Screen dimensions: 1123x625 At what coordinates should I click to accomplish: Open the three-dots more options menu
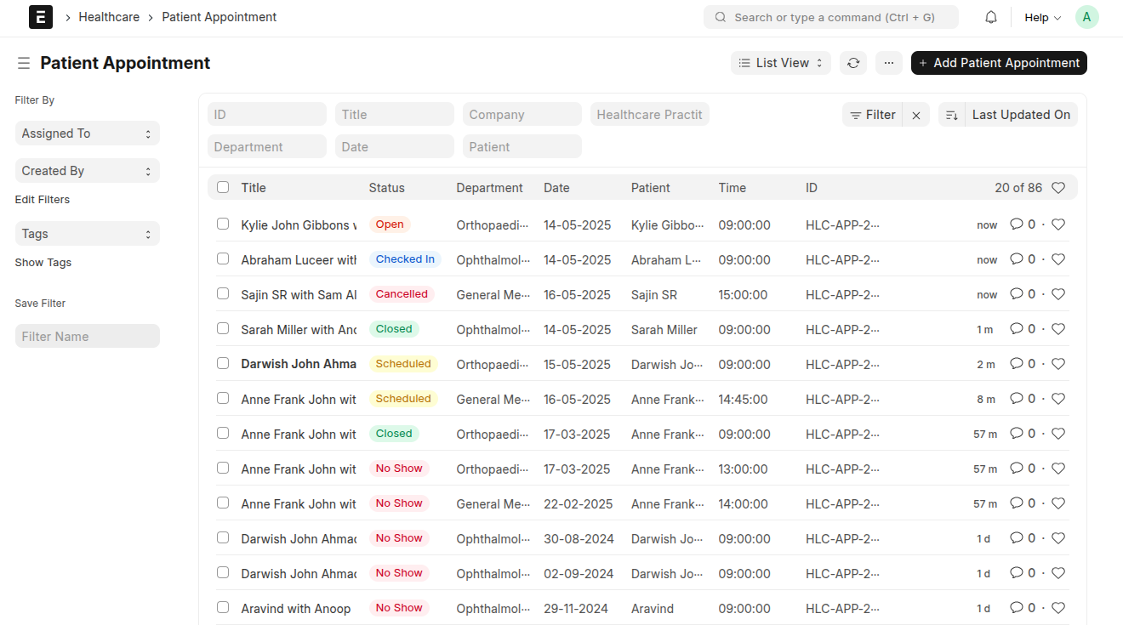(x=888, y=63)
